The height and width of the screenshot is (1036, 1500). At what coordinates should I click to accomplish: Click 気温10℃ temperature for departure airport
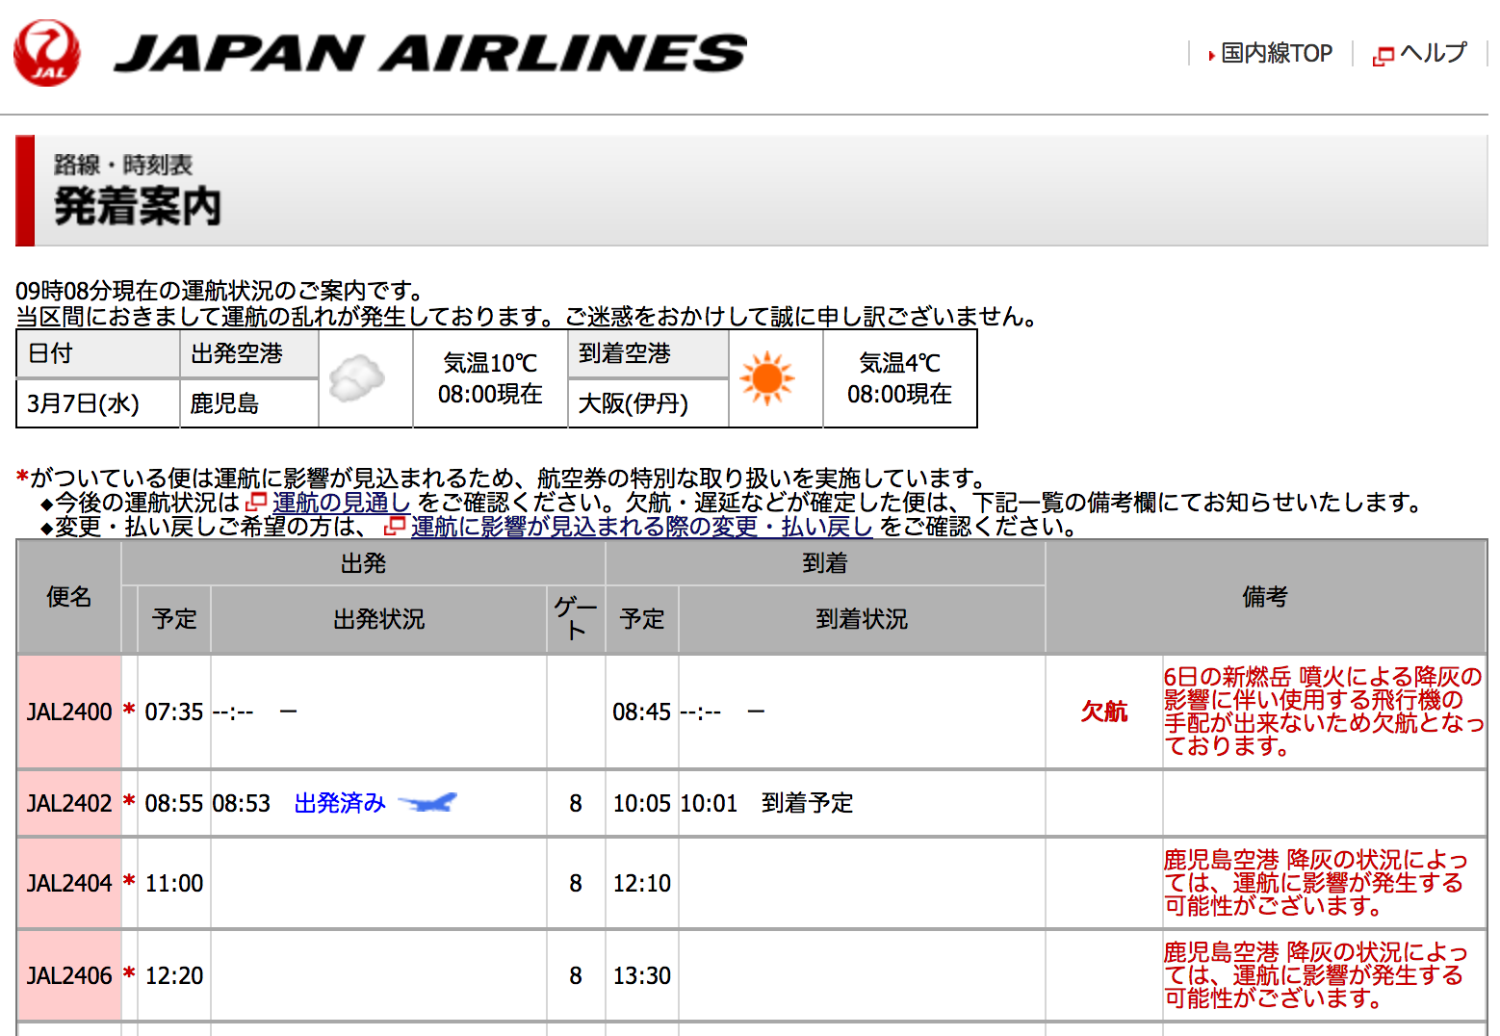[x=490, y=363]
